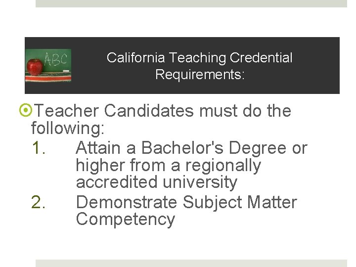
Task: Click the word Competency
Action: [x=126, y=220]
